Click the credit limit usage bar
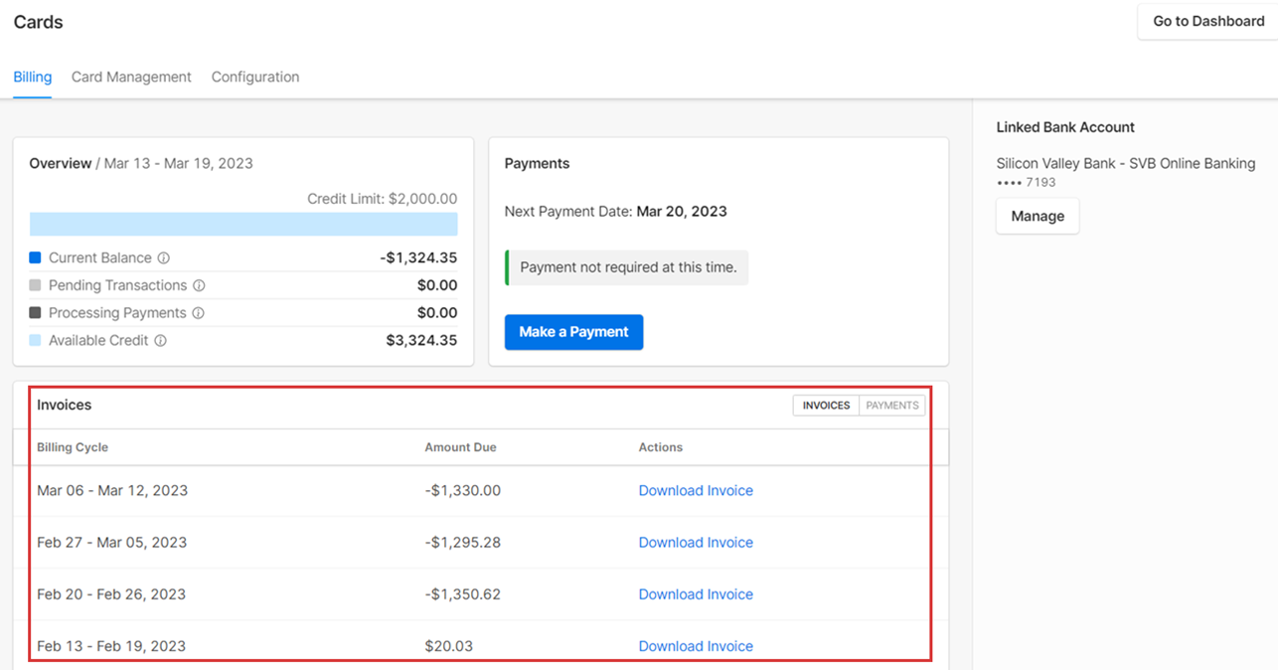Screen dimensions: 1278x670 243,224
